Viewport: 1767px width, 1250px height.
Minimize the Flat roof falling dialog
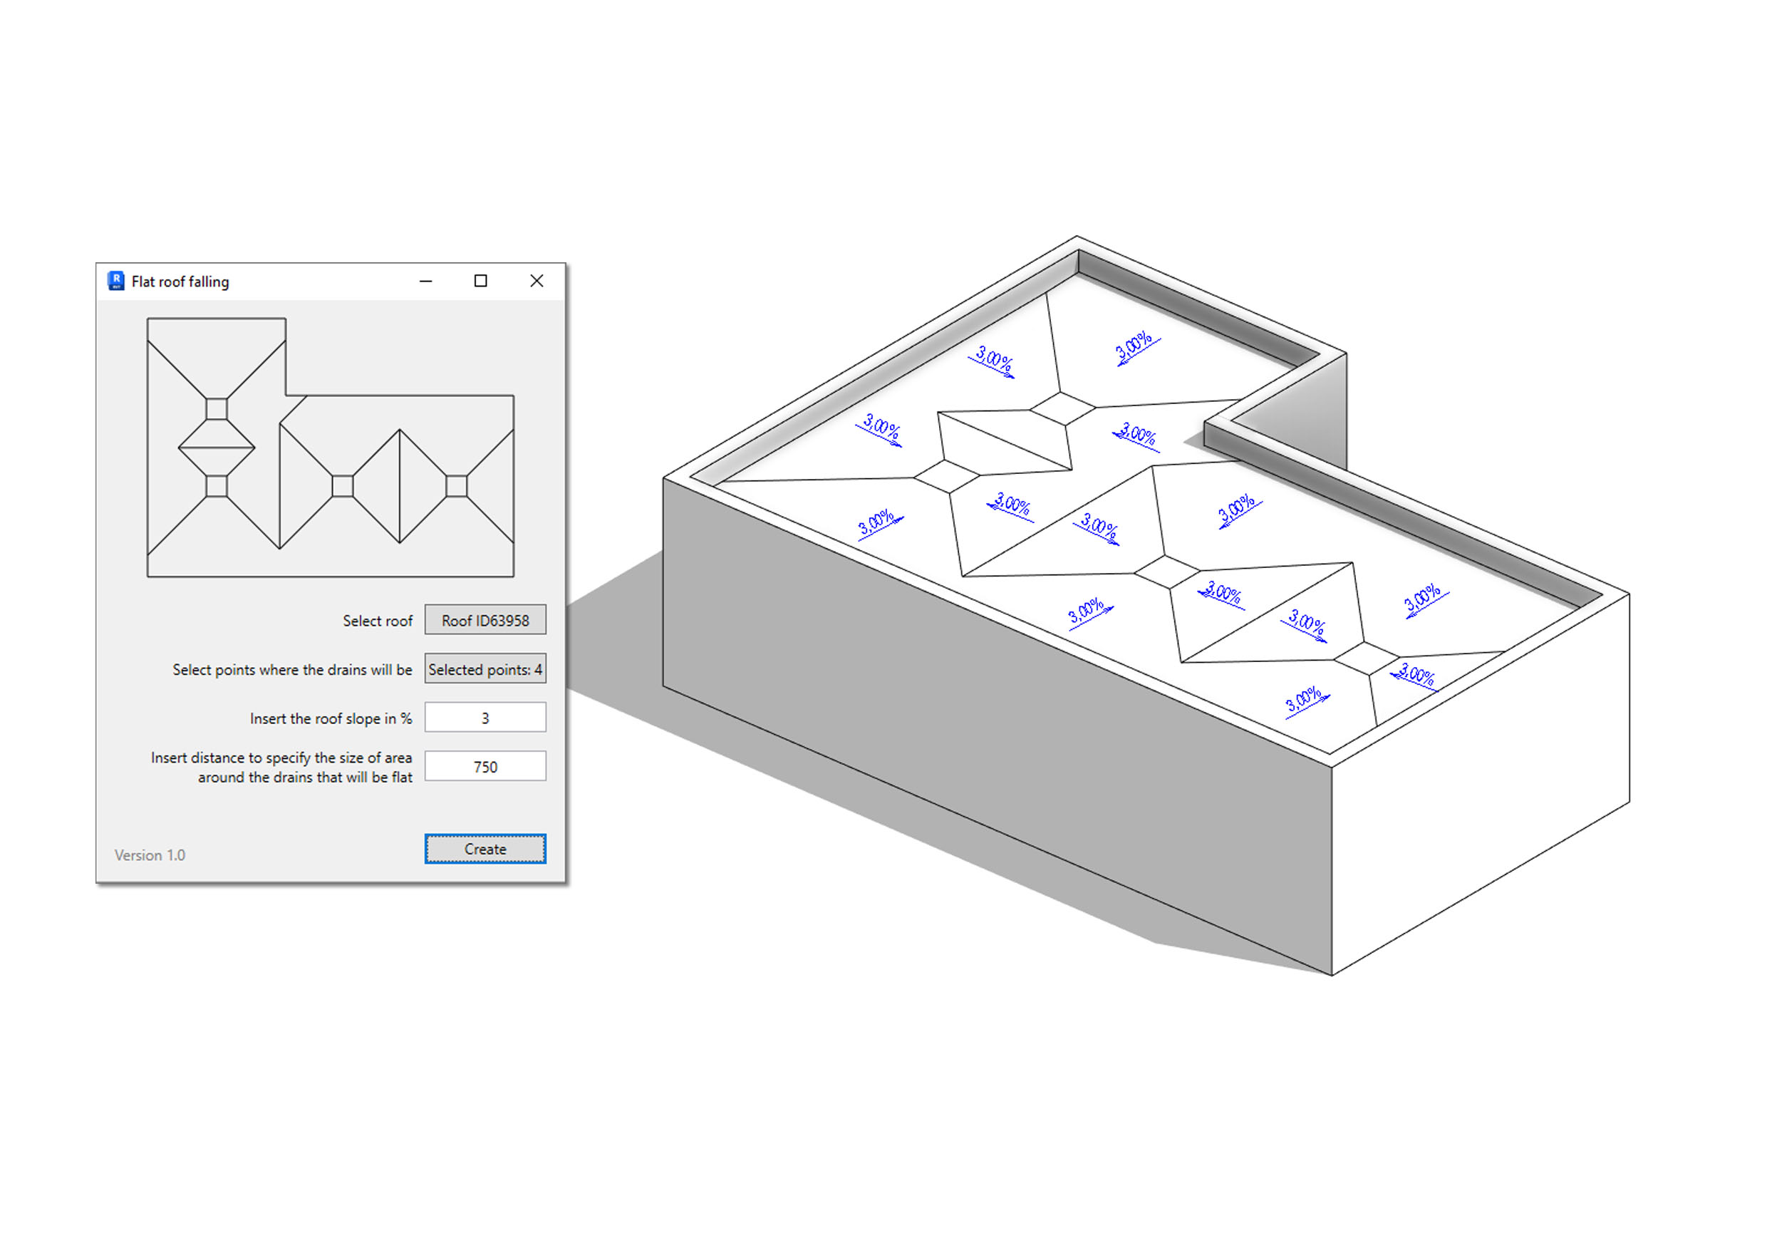[x=425, y=281]
